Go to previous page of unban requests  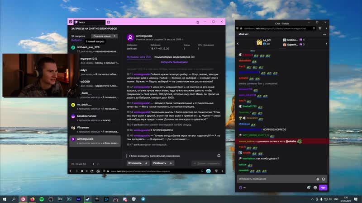93,164
